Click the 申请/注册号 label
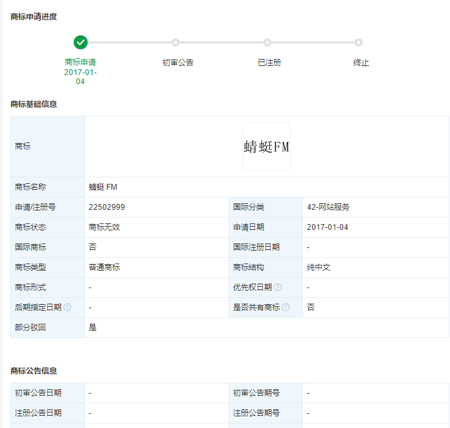This screenshot has width=450, height=428. click(36, 207)
